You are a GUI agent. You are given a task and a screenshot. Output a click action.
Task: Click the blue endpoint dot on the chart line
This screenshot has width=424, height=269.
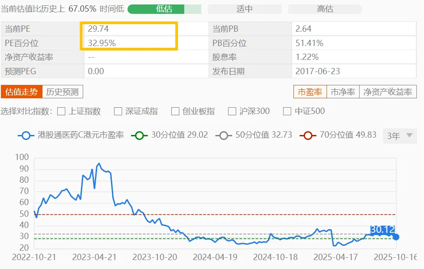395,237
